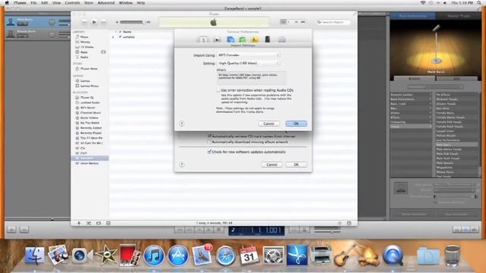The image size is (486, 273).
Task: Click GarageBand LCD time display
Action: point(257,231)
